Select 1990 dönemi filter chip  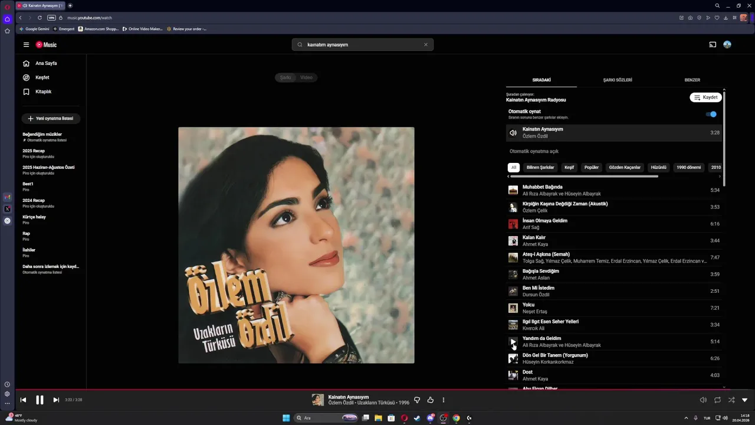688,167
